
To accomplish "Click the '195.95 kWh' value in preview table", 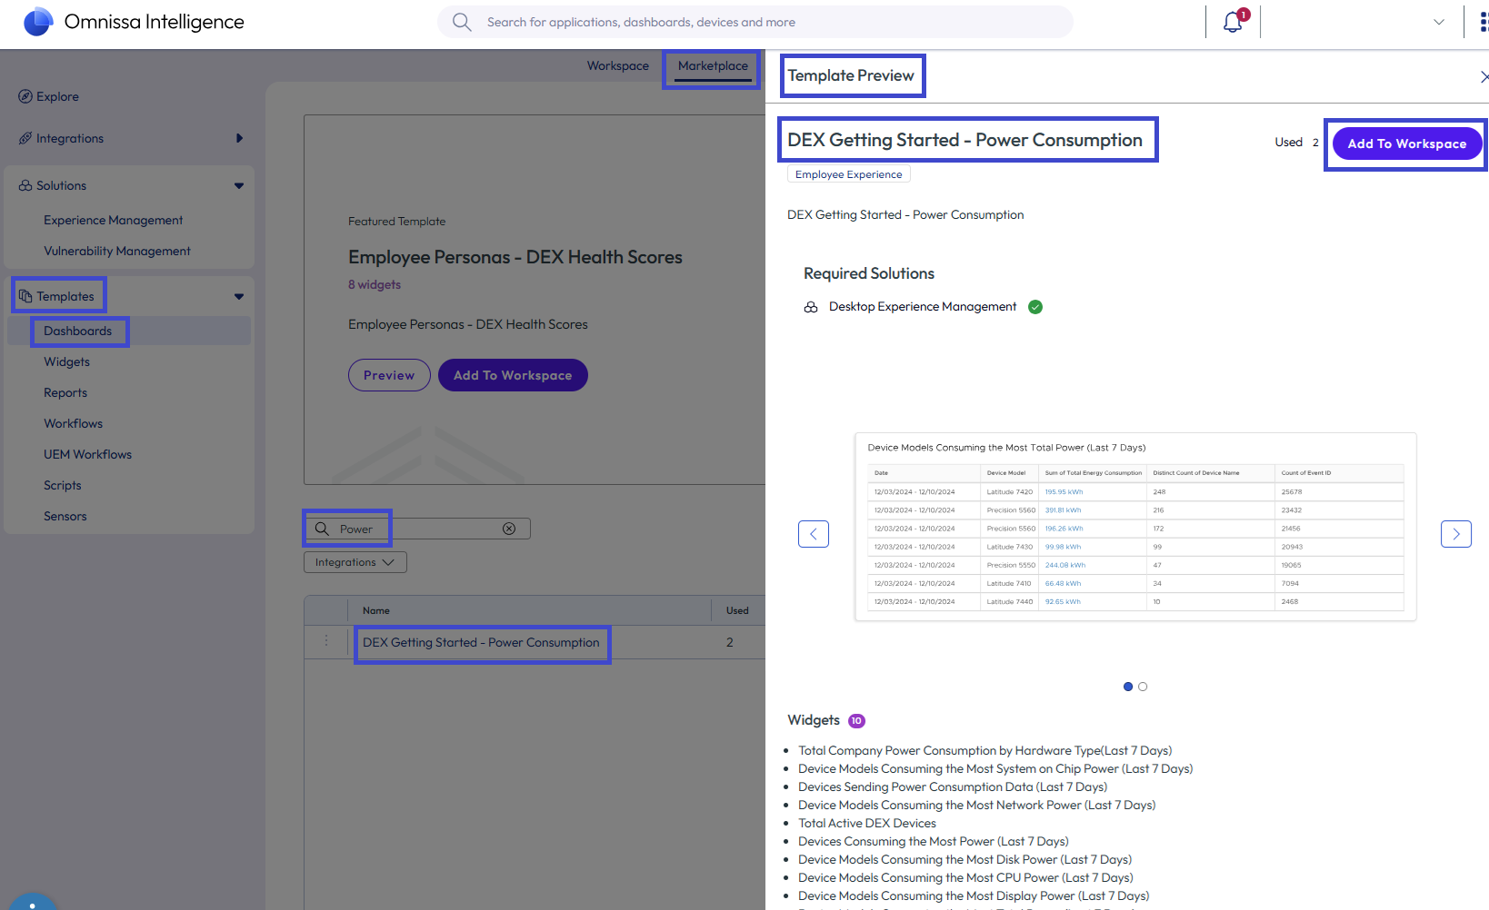I will [1064, 492].
